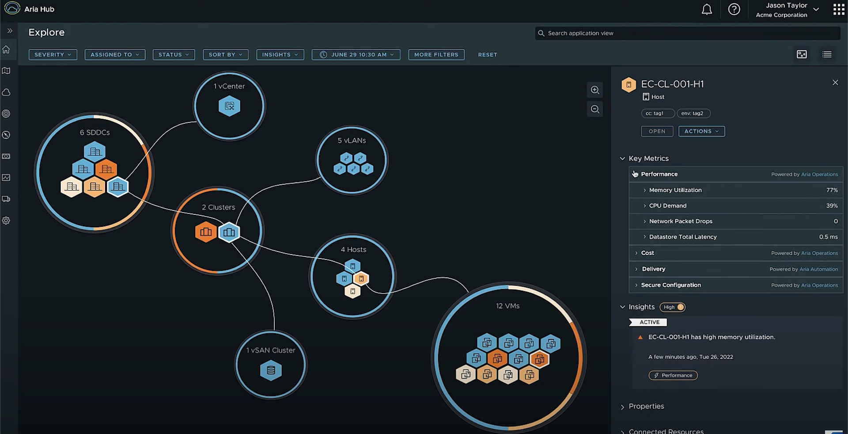
Task: Open the settings gear in sidebar
Action: pyautogui.click(x=6, y=221)
